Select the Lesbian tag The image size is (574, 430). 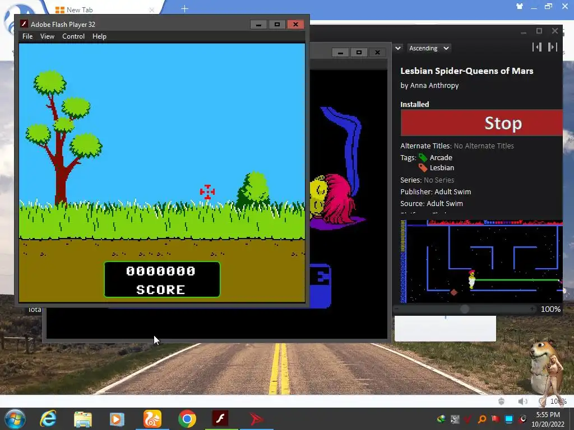coord(442,168)
